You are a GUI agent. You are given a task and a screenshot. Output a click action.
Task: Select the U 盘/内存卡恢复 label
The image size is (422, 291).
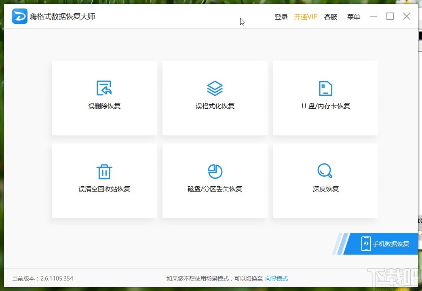[x=326, y=106]
